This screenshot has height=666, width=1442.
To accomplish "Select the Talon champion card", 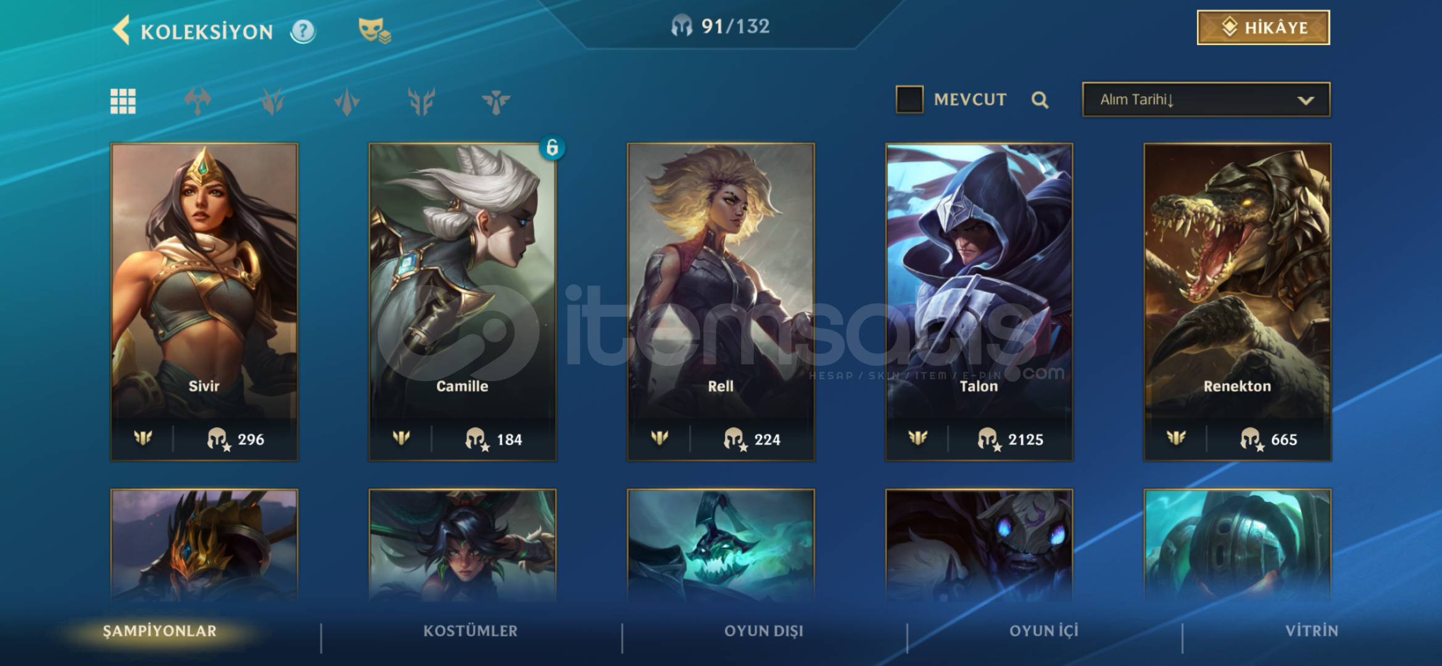I will point(979,302).
